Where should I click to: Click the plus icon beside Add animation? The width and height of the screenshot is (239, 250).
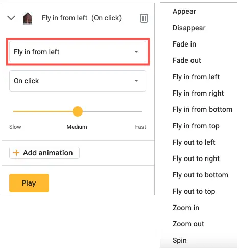[x=16, y=153]
